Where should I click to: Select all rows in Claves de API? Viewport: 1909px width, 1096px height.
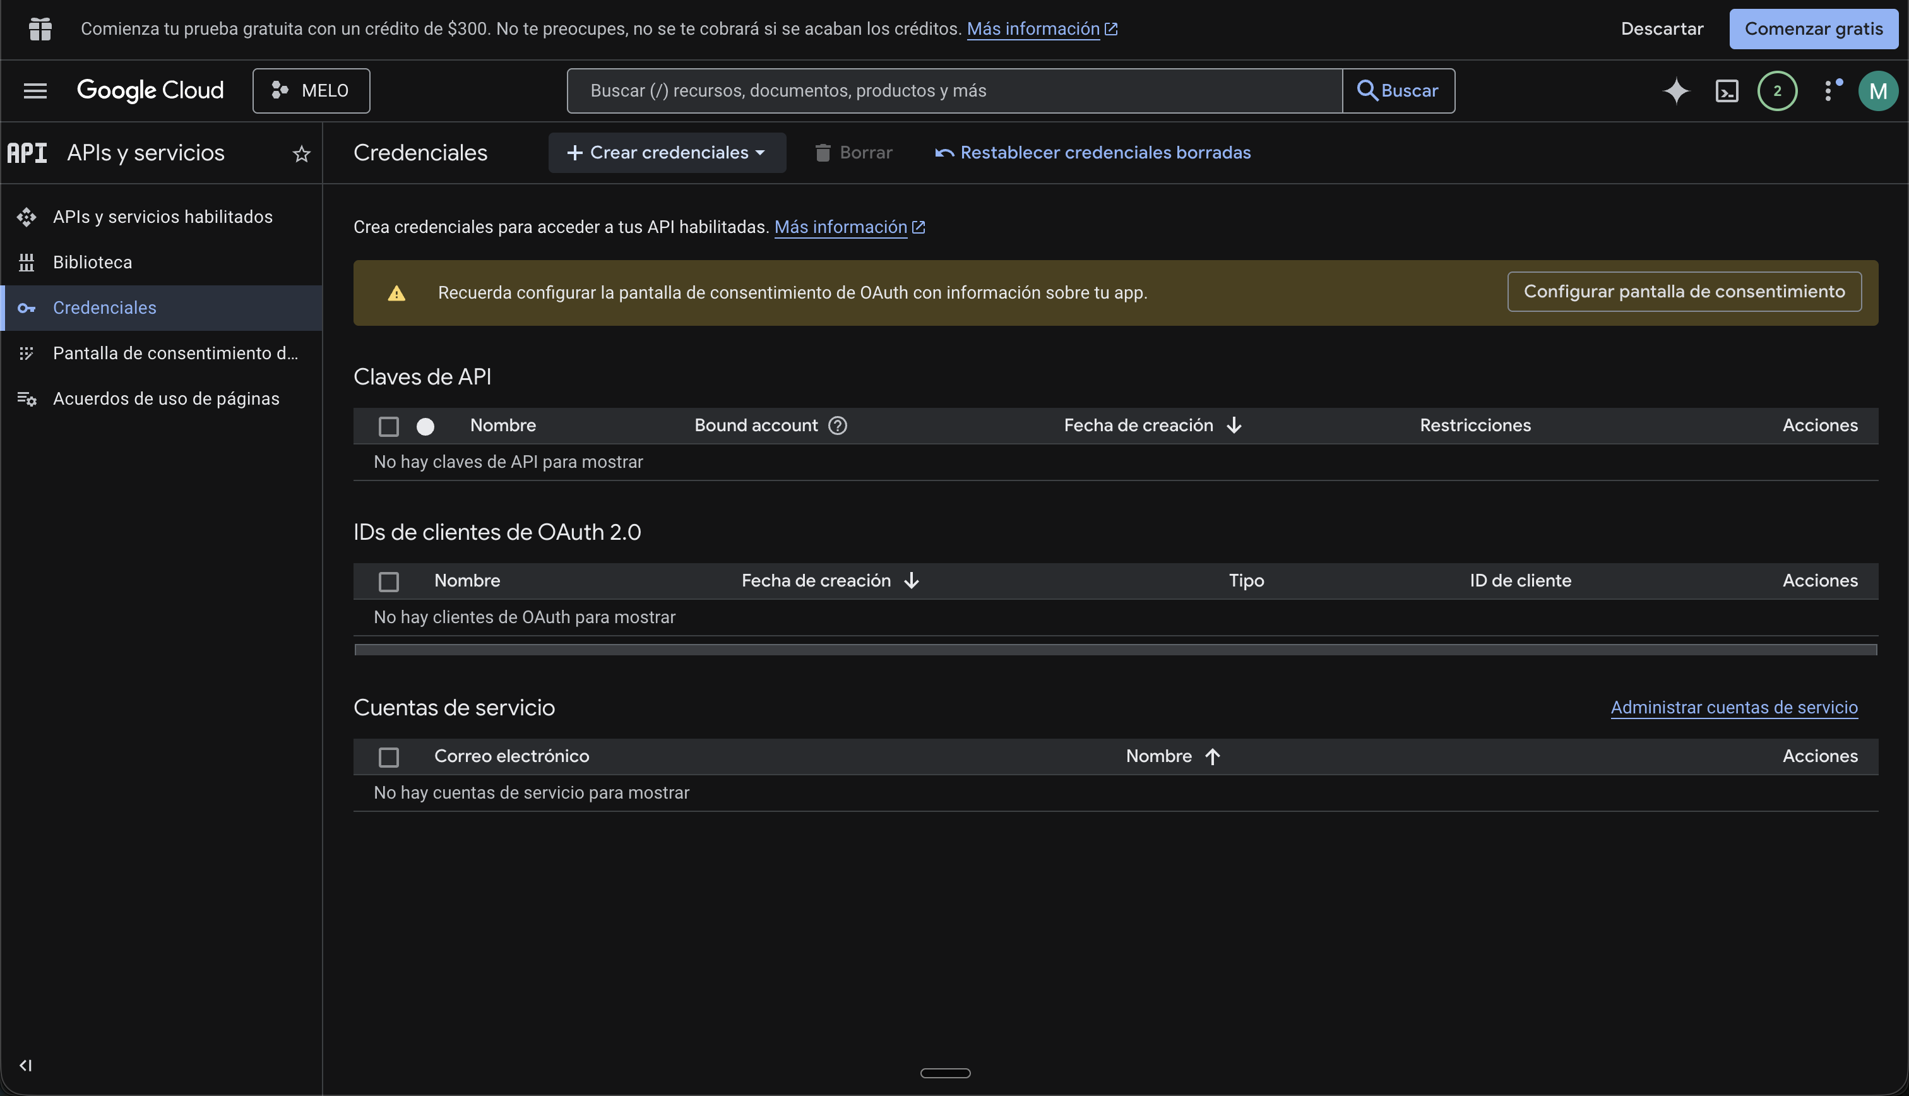click(389, 426)
